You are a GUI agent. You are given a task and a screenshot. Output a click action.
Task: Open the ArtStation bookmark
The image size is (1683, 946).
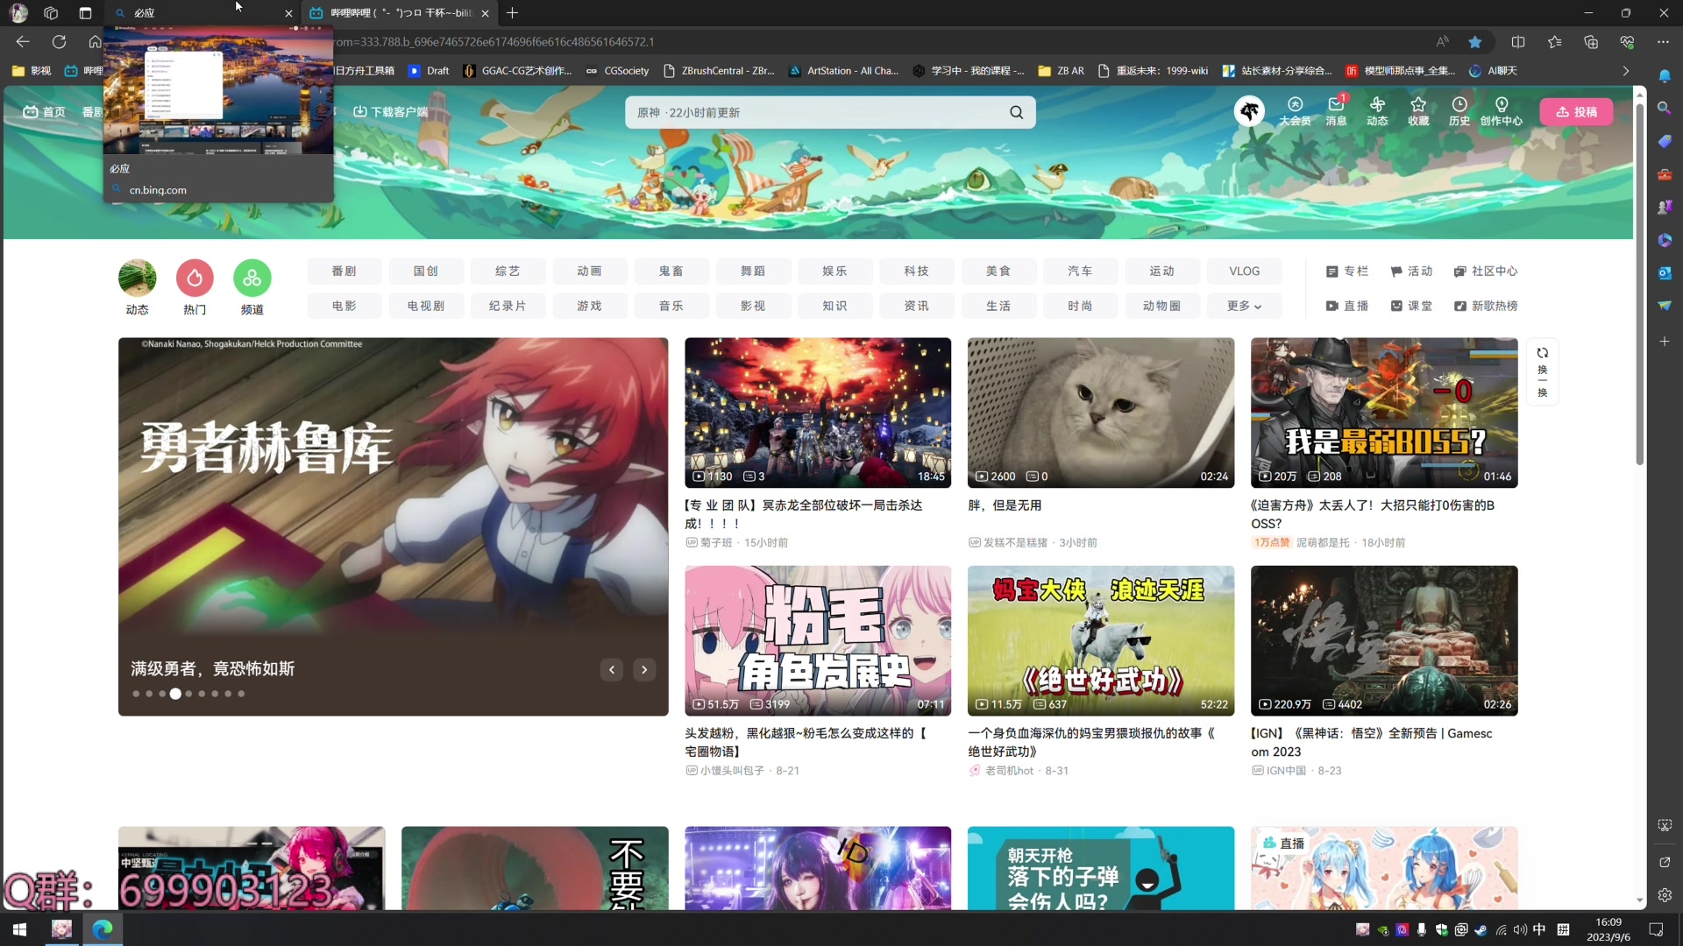843,71
